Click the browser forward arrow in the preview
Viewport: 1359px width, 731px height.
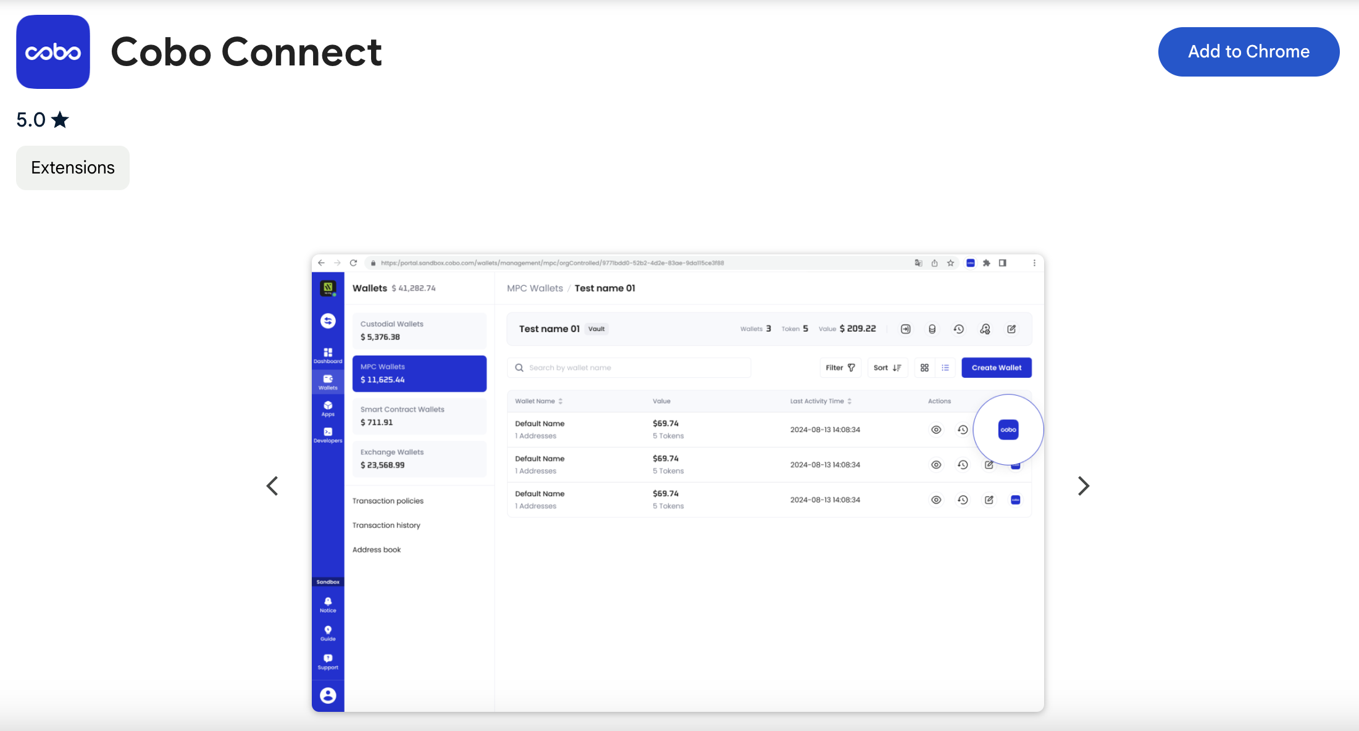337,263
